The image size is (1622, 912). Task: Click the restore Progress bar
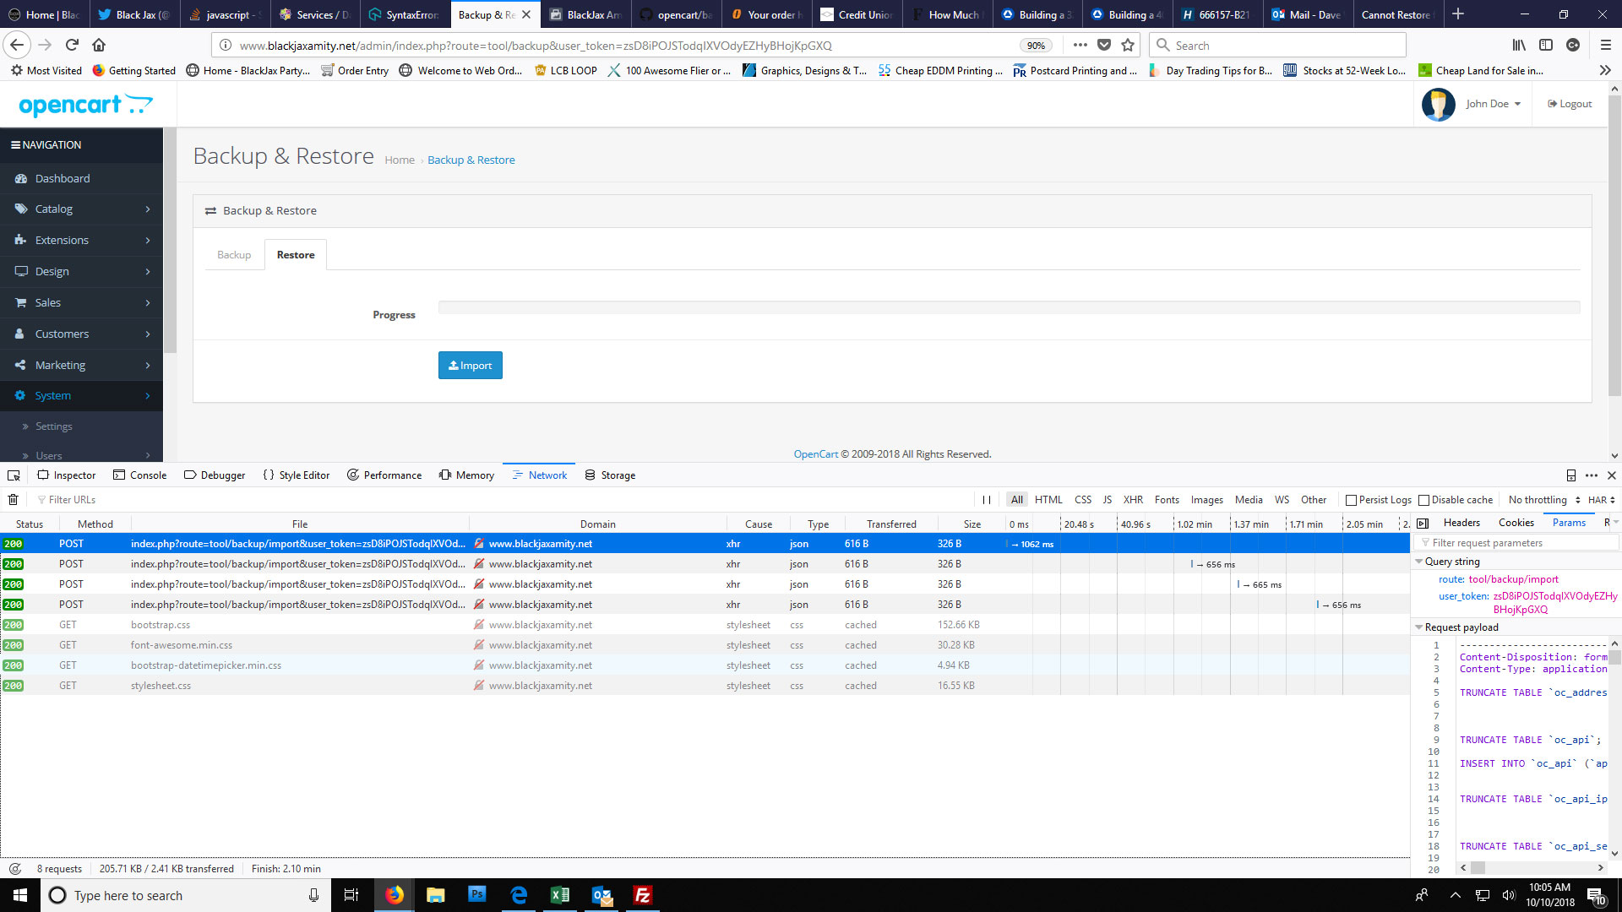coord(1009,307)
